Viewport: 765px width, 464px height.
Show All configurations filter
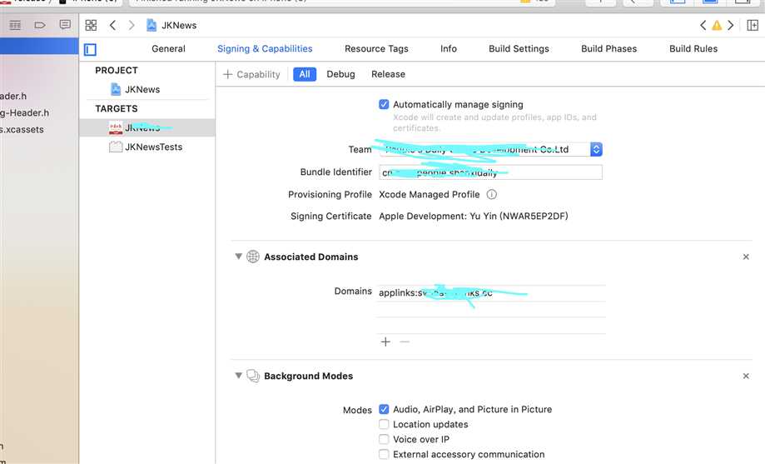tap(305, 74)
